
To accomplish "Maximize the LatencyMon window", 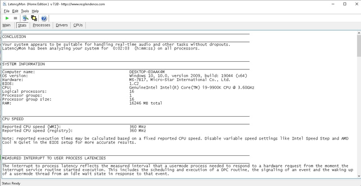I will tap(345, 4).
